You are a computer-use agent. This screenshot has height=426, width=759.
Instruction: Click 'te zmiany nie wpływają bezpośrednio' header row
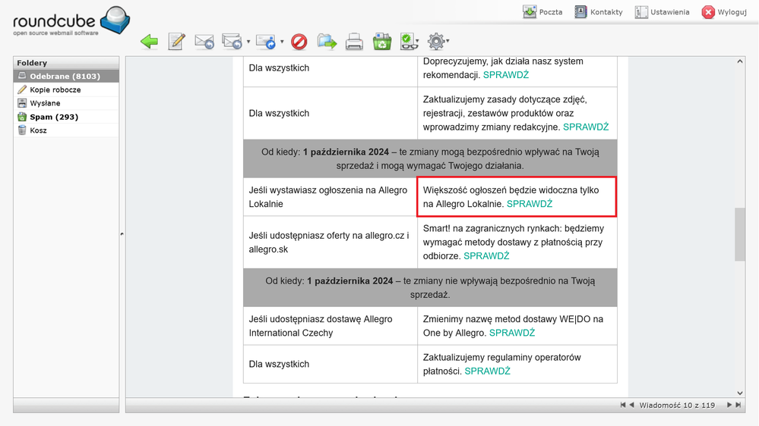[430, 288]
